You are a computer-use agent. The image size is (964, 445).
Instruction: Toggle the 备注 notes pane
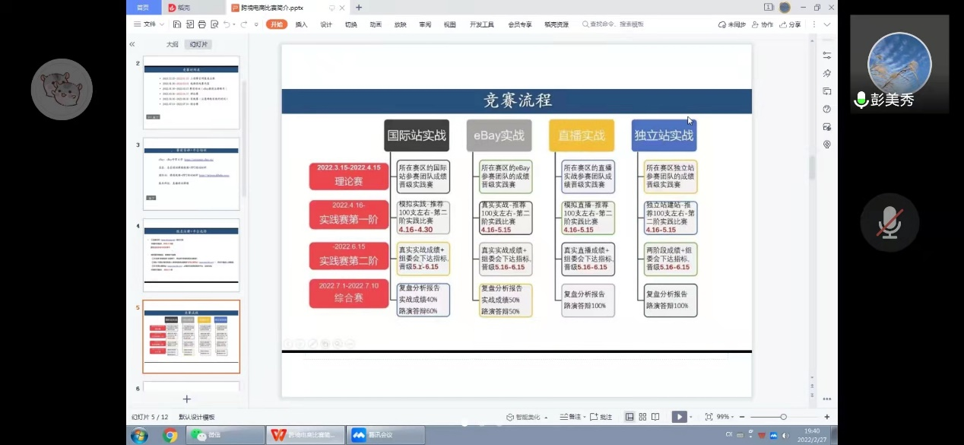(x=570, y=417)
